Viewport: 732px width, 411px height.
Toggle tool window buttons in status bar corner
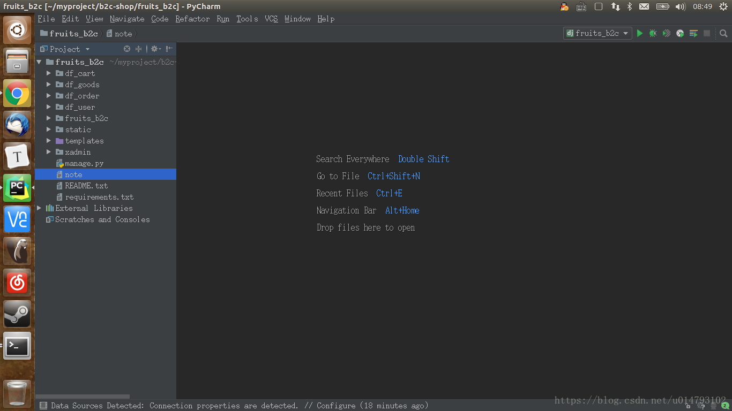43,406
